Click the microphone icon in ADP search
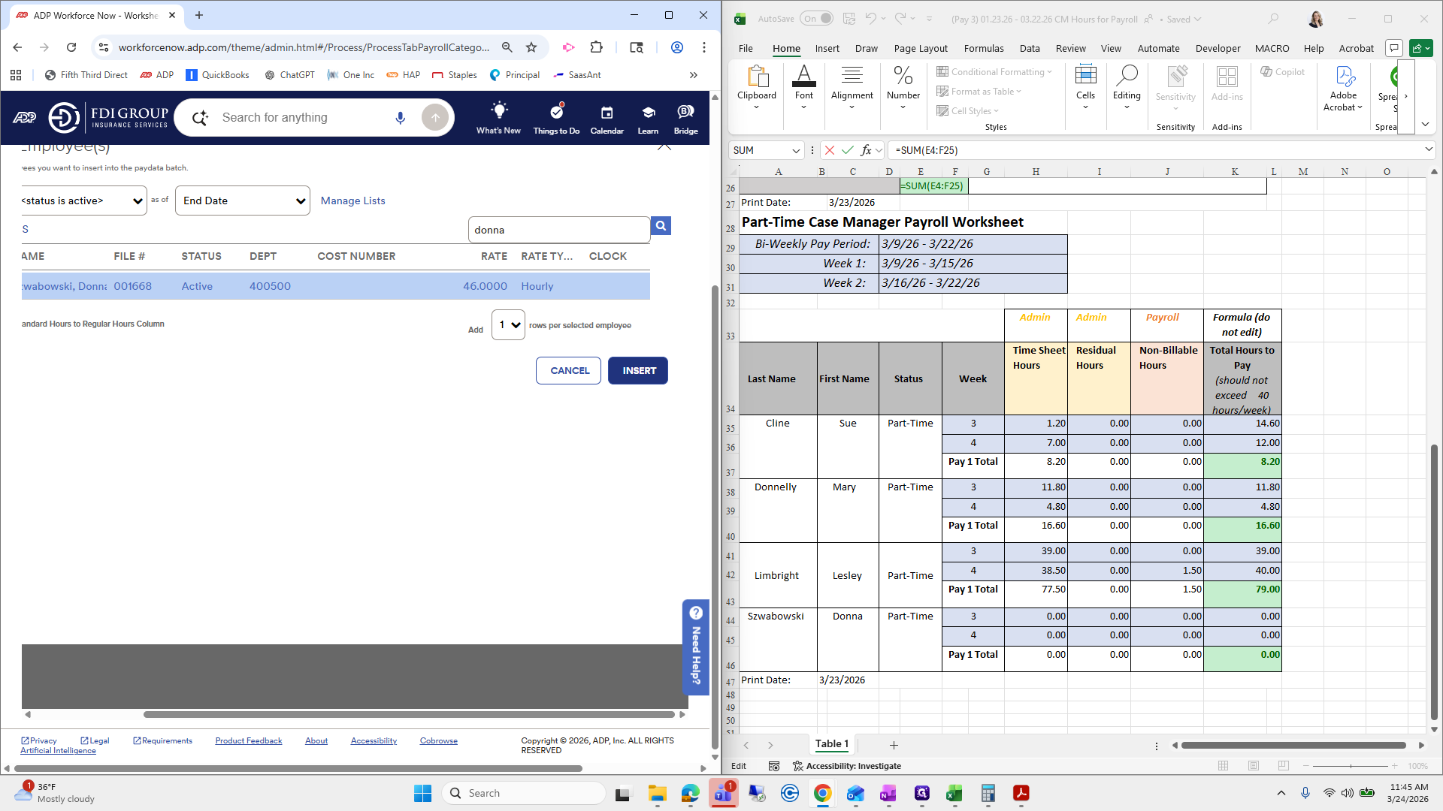This screenshot has height=811, width=1443. click(x=400, y=118)
